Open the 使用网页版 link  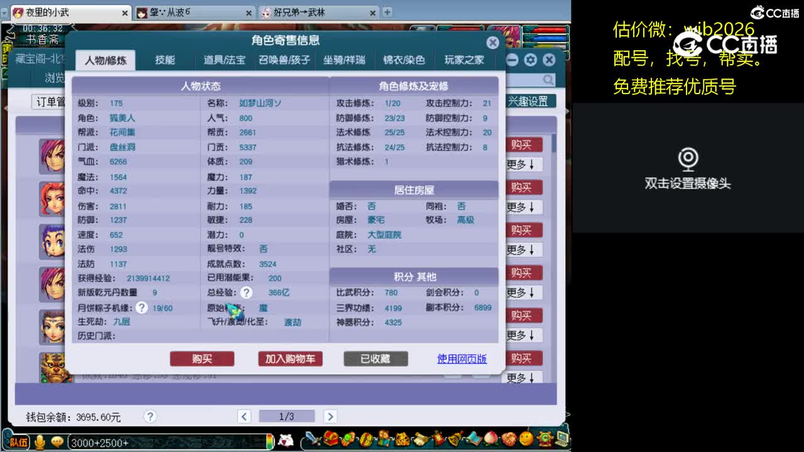[x=460, y=358]
